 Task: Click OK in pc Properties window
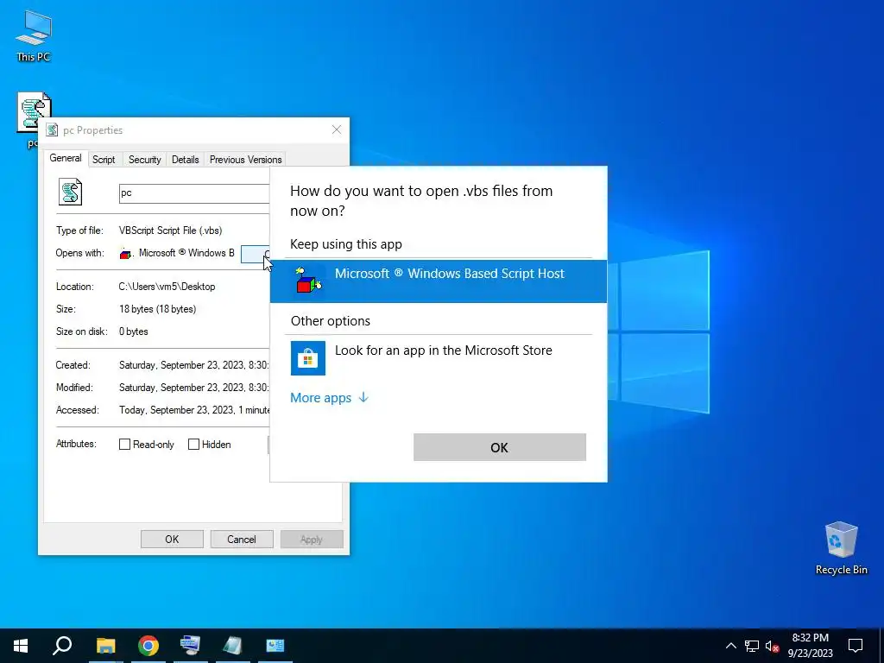[x=172, y=539]
